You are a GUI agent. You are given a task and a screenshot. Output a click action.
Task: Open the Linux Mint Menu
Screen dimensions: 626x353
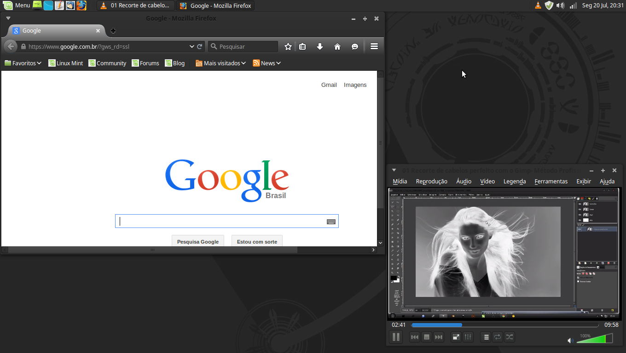coord(17,6)
